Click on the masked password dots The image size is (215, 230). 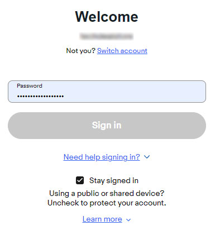(x=40, y=96)
